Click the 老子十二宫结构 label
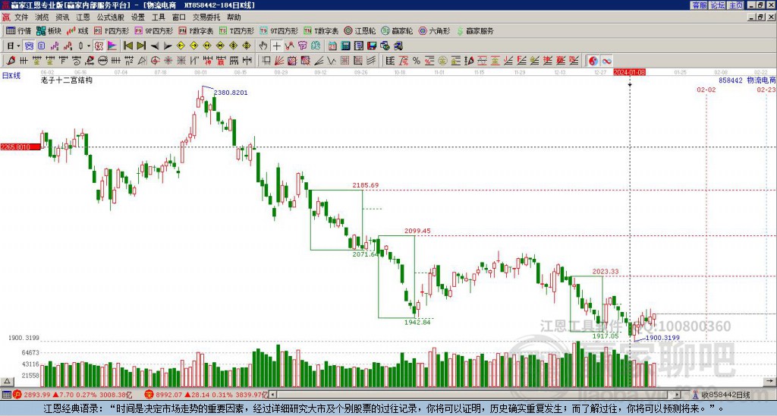The image size is (777, 416). coord(67,80)
